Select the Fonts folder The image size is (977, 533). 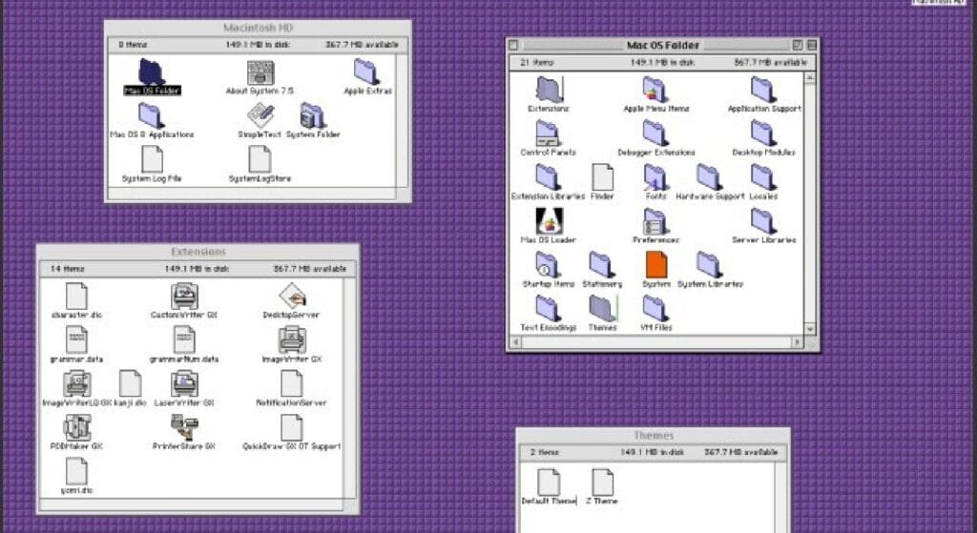tap(655, 177)
